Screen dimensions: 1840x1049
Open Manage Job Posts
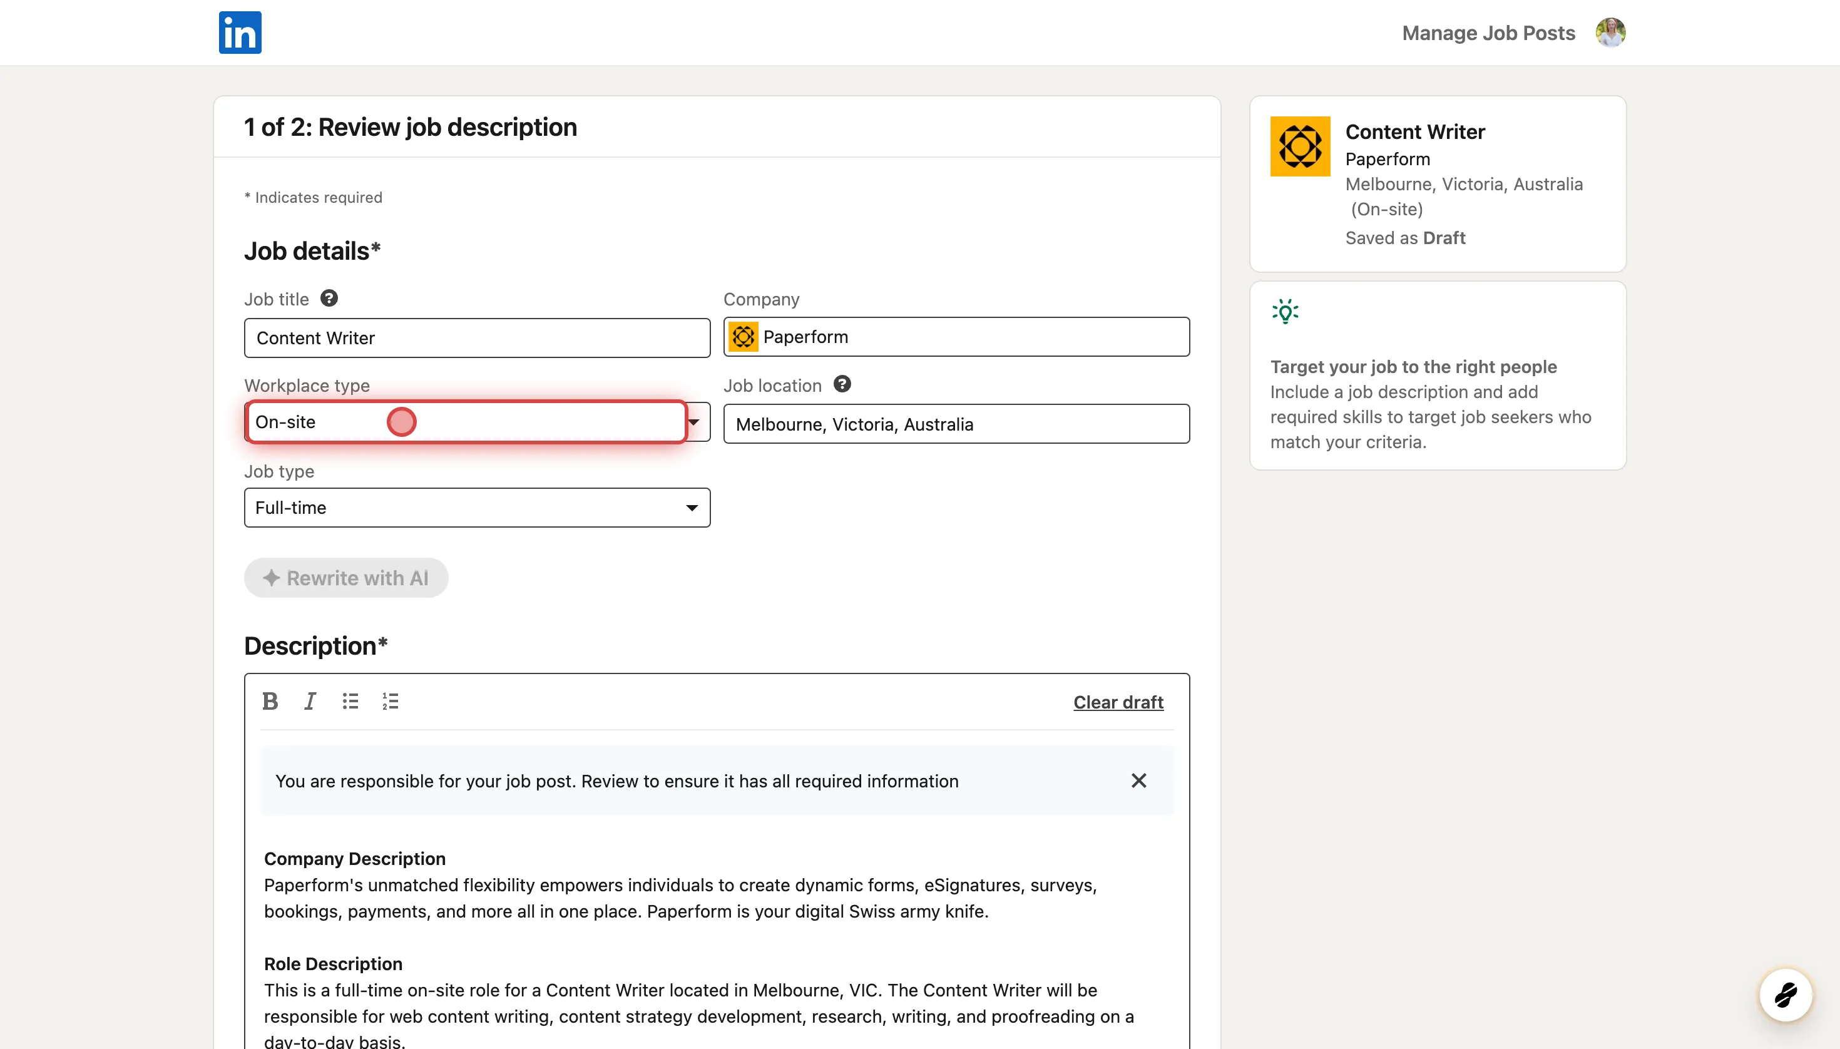click(1488, 33)
